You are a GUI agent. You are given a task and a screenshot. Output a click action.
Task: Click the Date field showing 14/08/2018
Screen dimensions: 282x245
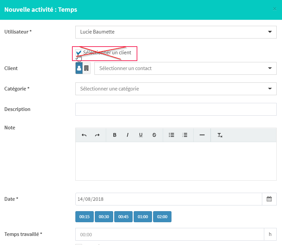pyautogui.click(x=169, y=199)
